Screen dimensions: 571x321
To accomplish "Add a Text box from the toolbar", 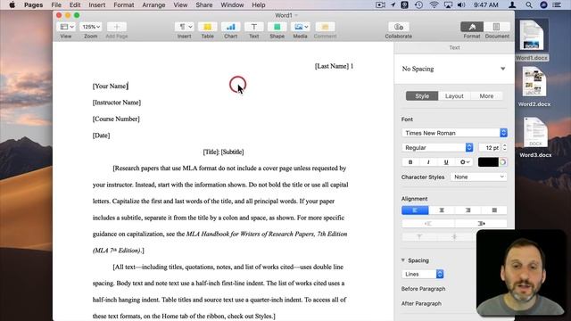I will pos(253,27).
